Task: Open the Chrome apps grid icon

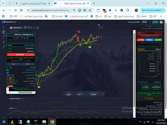Action: (3, 16)
